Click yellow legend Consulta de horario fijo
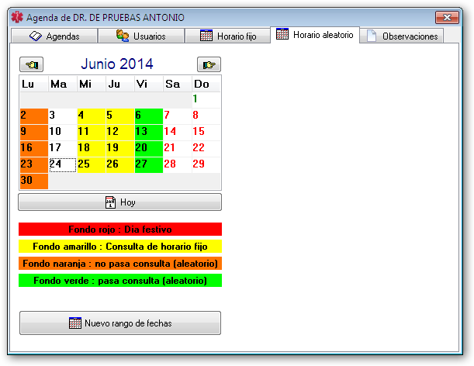 (120, 247)
